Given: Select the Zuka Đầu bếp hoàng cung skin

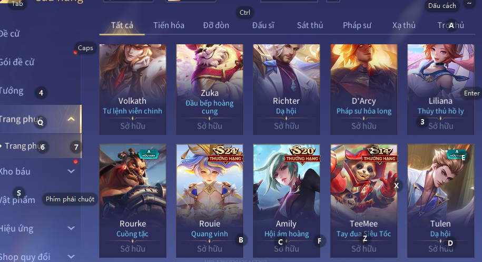Looking at the screenshot, I should pos(210,90).
